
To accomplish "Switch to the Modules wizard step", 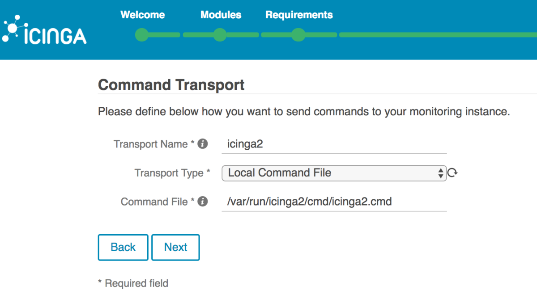I will tap(221, 15).
